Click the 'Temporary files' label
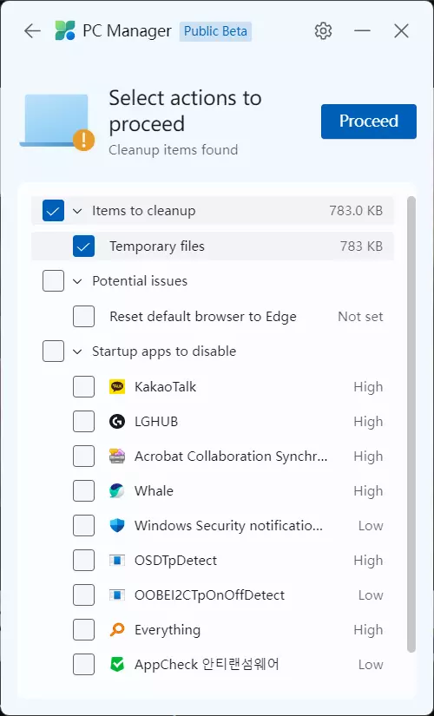The height and width of the screenshot is (716, 434). point(157,246)
